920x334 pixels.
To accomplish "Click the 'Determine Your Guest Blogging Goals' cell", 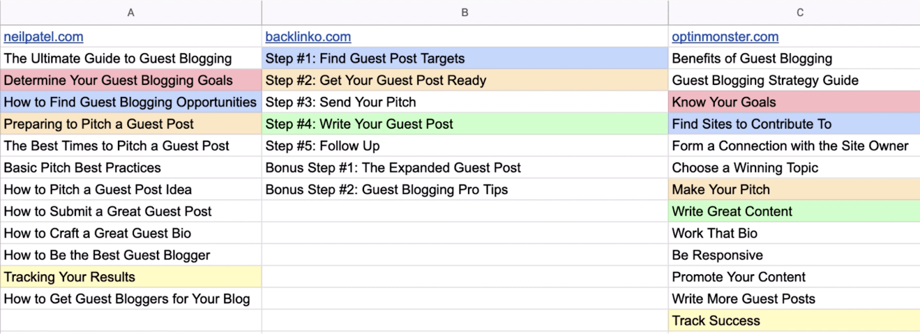I will point(118,80).
